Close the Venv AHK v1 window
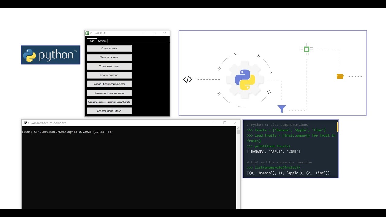This screenshot has height=217, width=386. pyautogui.click(x=165, y=33)
